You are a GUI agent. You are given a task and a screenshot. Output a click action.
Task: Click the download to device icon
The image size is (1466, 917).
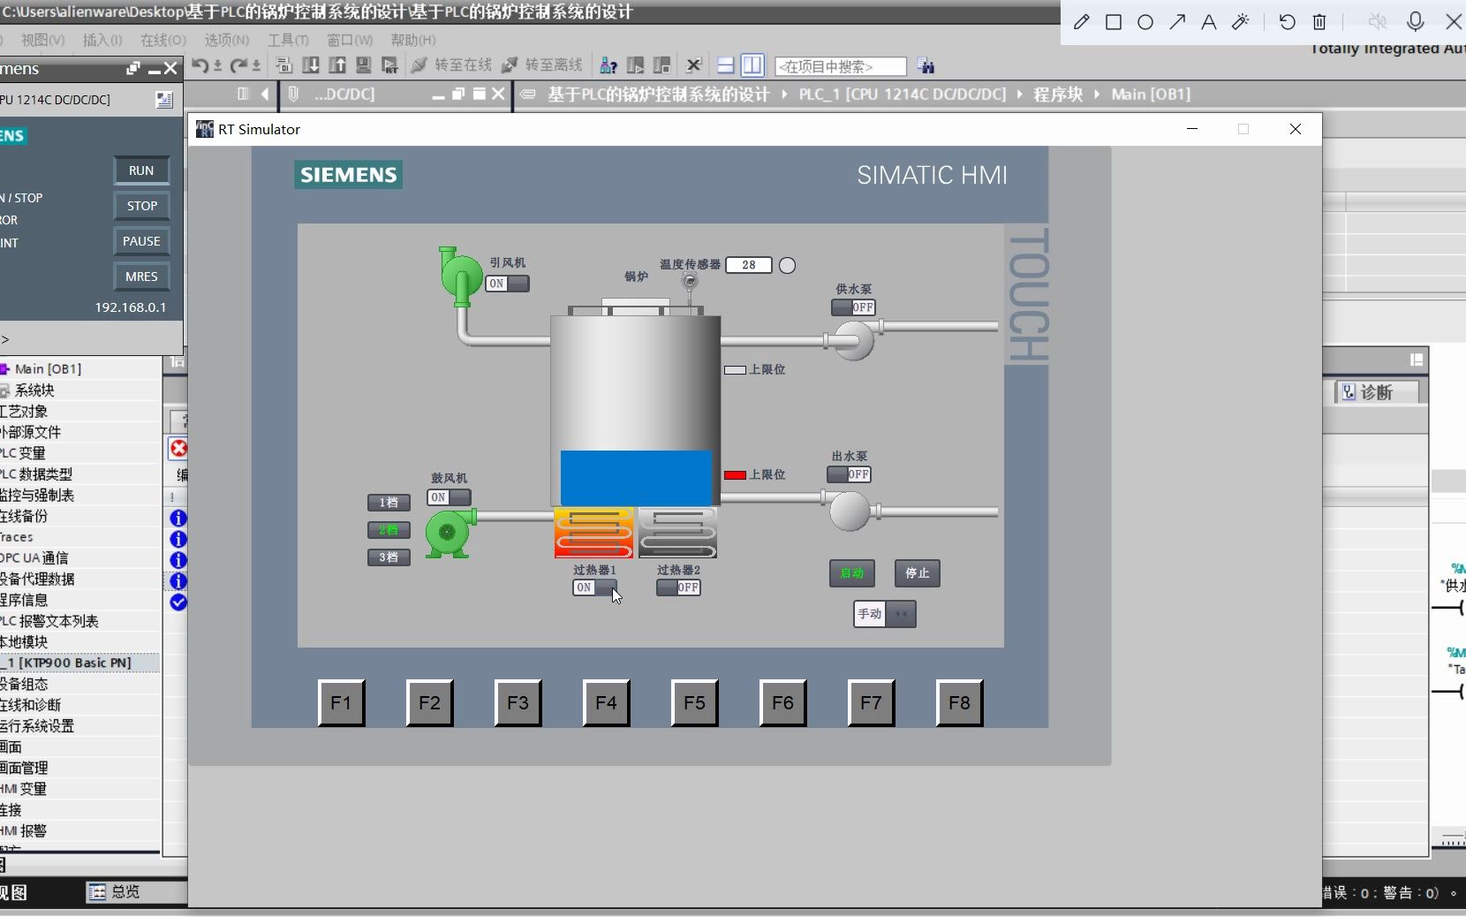click(311, 65)
